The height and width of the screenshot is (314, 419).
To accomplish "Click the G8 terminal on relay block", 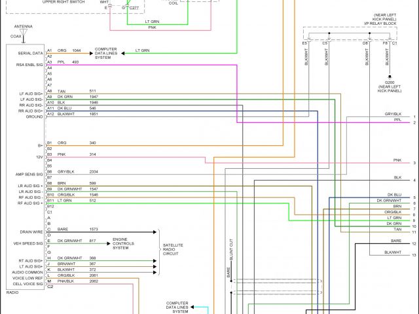I will click(365, 43).
